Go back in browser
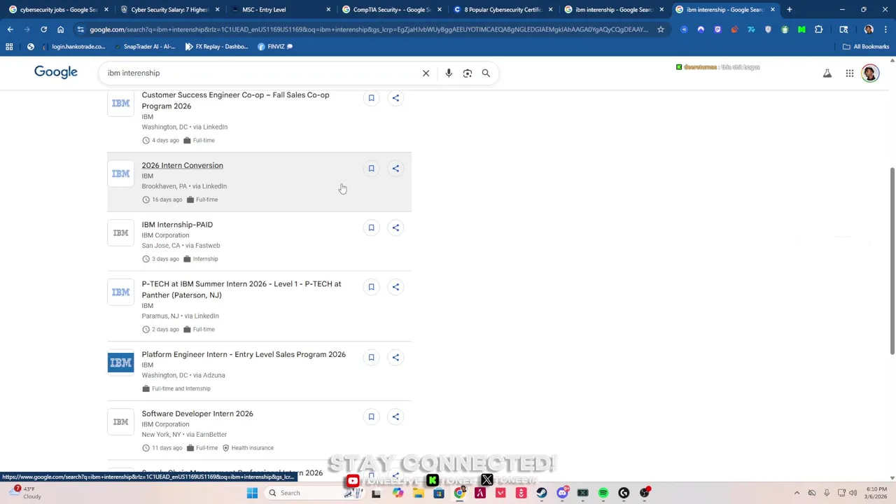Image resolution: width=896 pixels, height=504 pixels. [10, 29]
